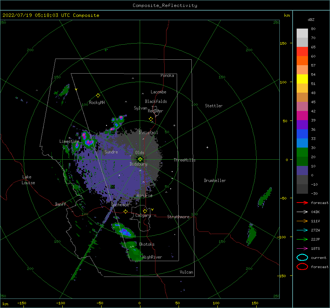
Task: Click the yellow diamond marker above Calgary label
Action: click(145, 211)
